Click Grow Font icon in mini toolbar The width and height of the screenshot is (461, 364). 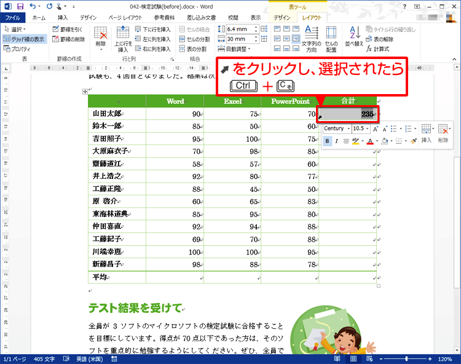point(376,129)
